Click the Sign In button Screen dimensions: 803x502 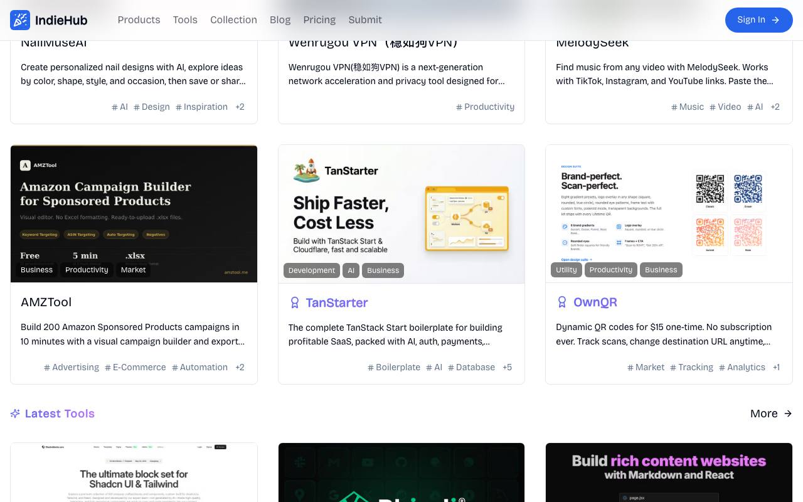(759, 20)
